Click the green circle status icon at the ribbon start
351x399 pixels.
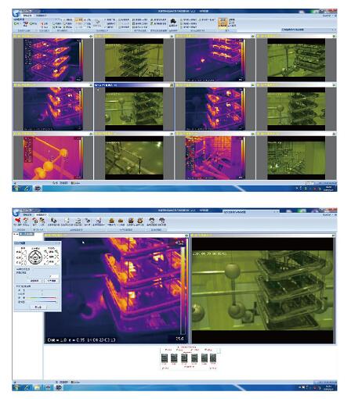pyautogui.click(x=16, y=23)
